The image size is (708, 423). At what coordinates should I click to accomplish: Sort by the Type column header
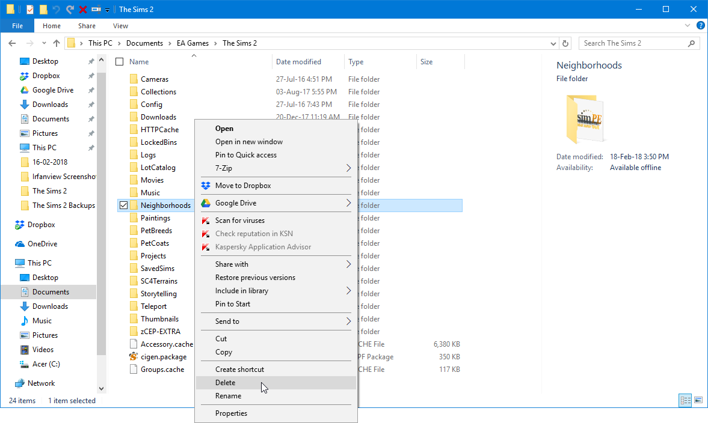coord(380,62)
